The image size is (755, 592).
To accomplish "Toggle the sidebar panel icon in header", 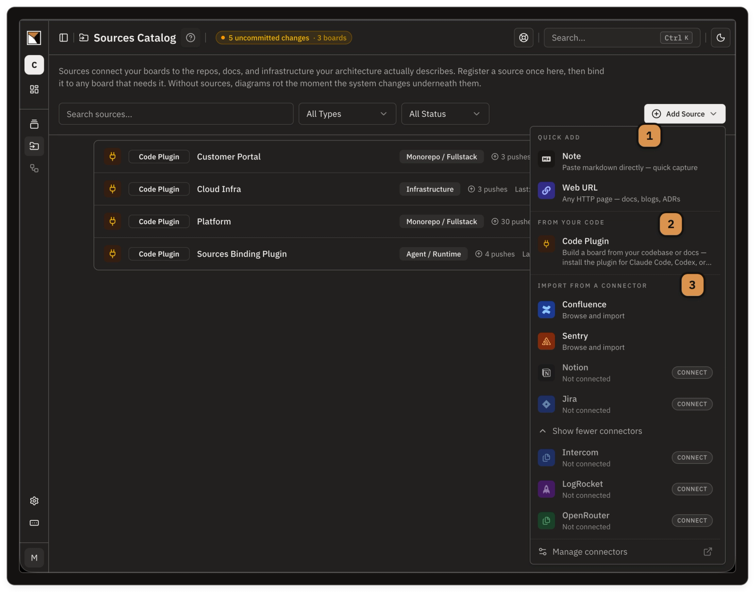I will tap(64, 38).
